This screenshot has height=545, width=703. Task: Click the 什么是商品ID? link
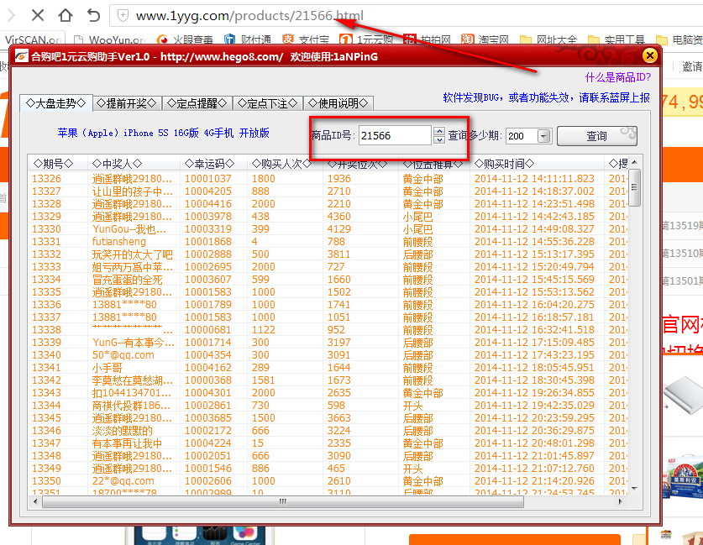617,77
